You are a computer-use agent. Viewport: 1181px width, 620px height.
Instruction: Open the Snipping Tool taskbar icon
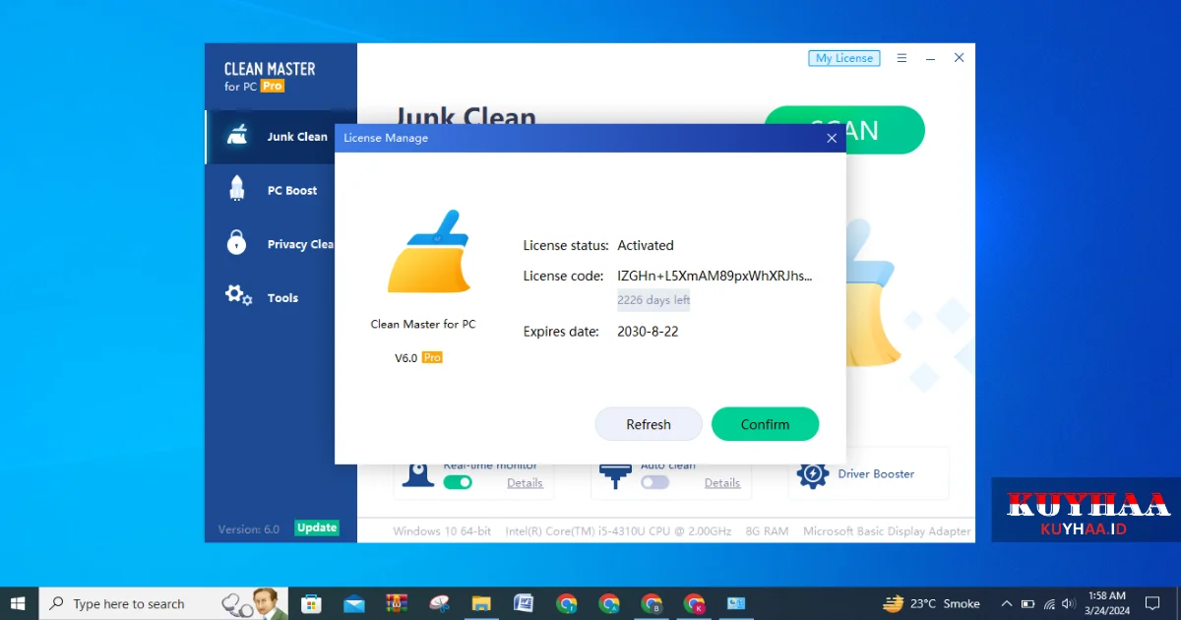[x=439, y=603]
